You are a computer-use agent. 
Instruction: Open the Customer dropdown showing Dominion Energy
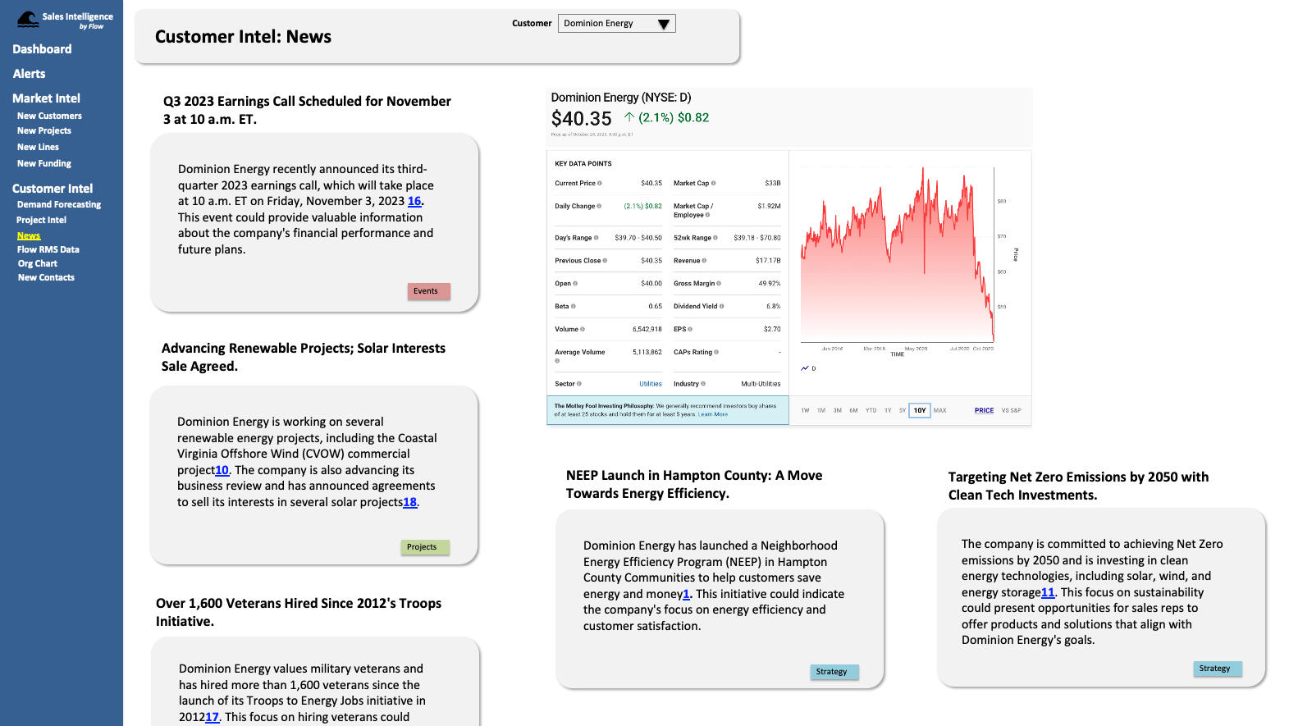(x=616, y=24)
